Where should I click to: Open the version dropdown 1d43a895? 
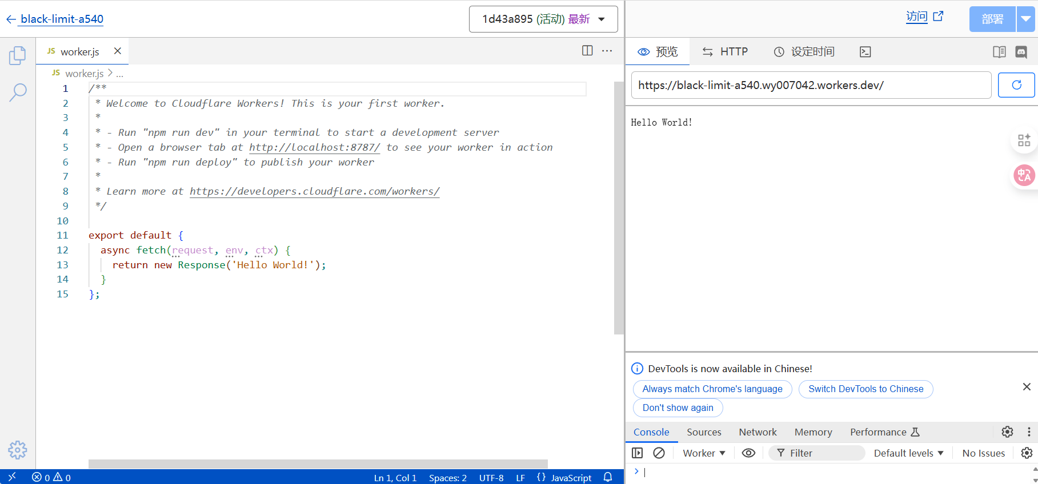543,19
